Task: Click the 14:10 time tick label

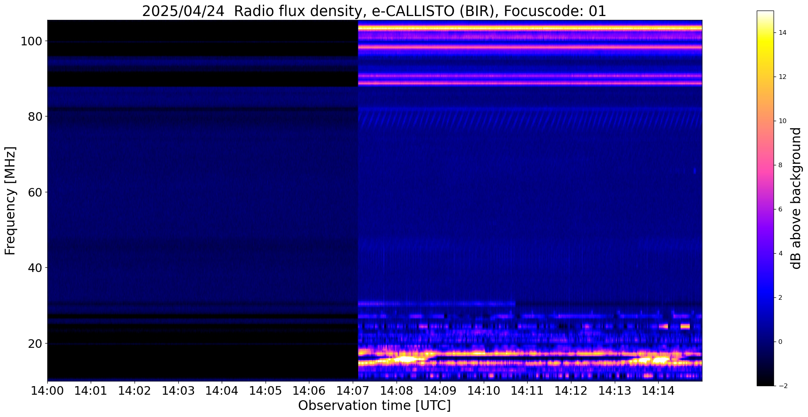Action: pyautogui.click(x=484, y=390)
